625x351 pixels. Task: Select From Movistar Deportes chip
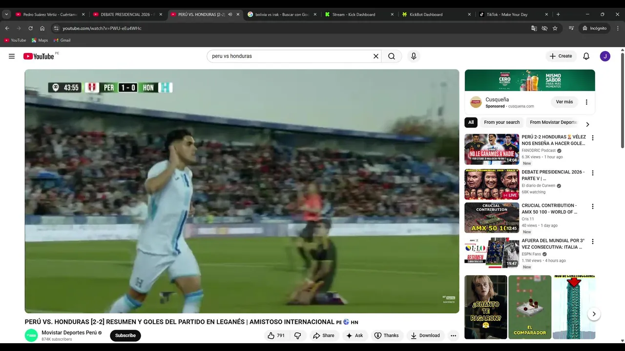553,122
